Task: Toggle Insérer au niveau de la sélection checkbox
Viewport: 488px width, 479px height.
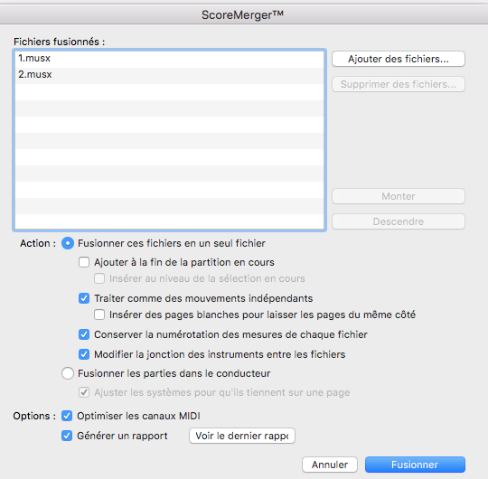Action: coord(99,278)
